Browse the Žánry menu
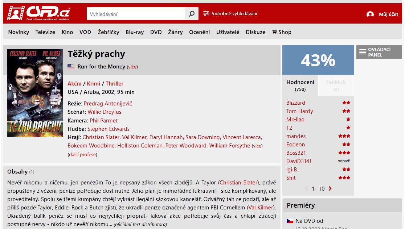Viewport: 405px width, 229px height. click(x=175, y=32)
